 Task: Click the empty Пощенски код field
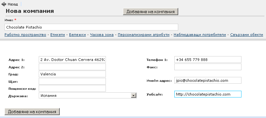click(x=72, y=88)
